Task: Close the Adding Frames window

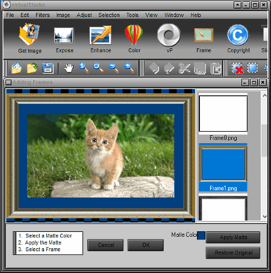Action: 263,82
